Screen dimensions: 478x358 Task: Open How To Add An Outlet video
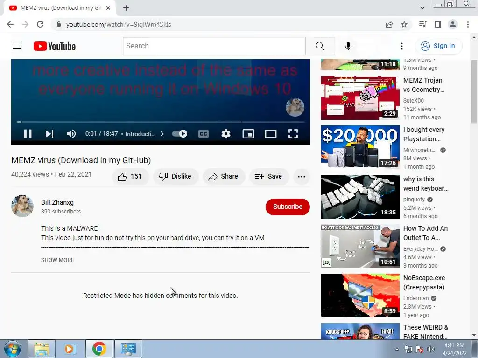click(360, 246)
